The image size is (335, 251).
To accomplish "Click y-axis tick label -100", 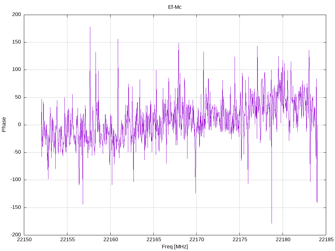I will click(x=16, y=180).
